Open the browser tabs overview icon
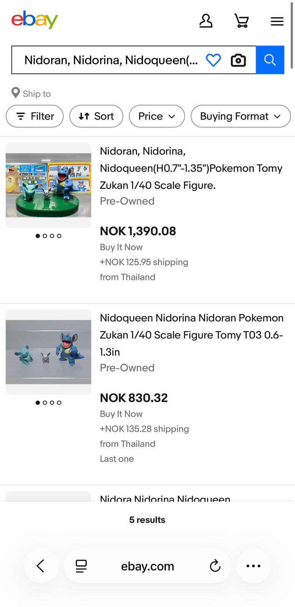295x607 pixels. (x=81, y=566)
